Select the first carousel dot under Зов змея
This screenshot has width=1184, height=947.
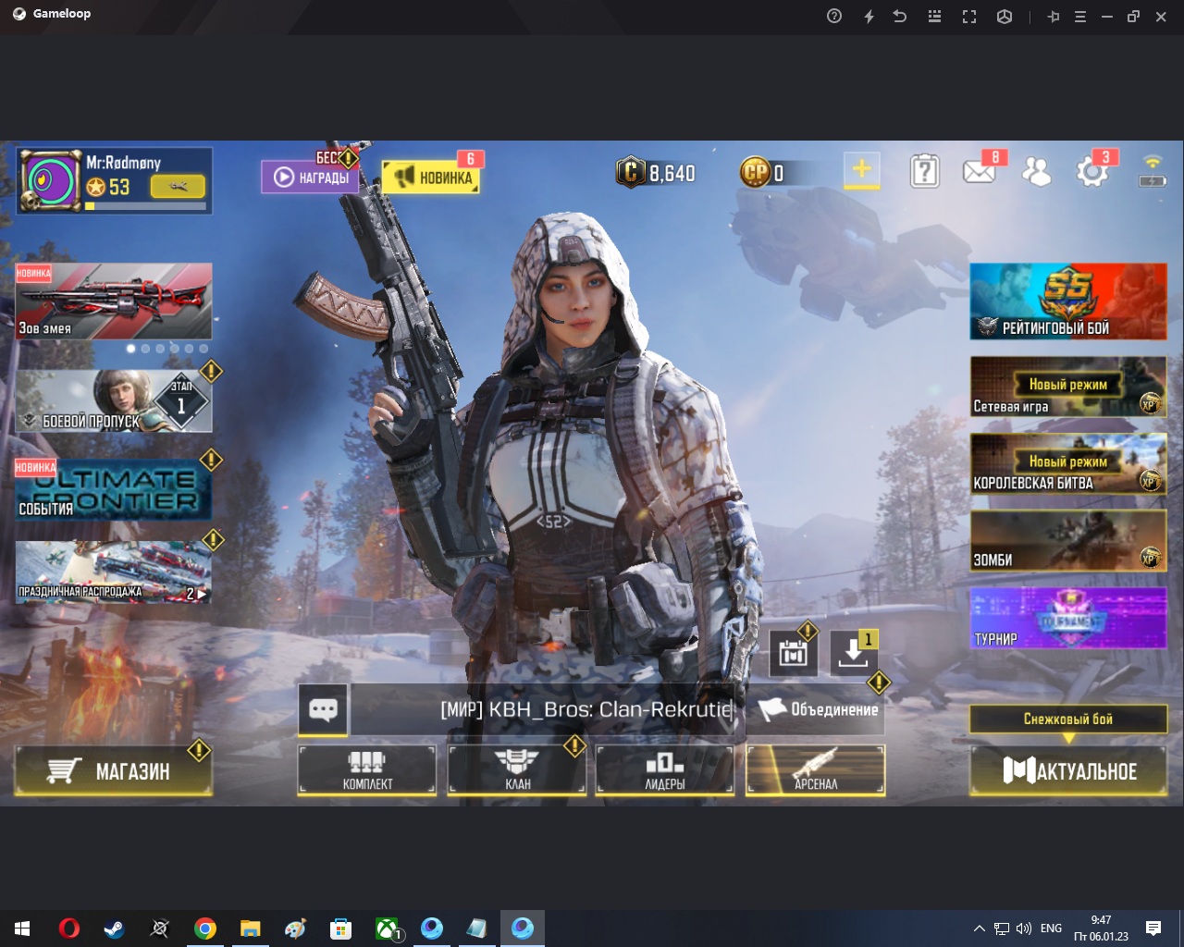(131, 349)
